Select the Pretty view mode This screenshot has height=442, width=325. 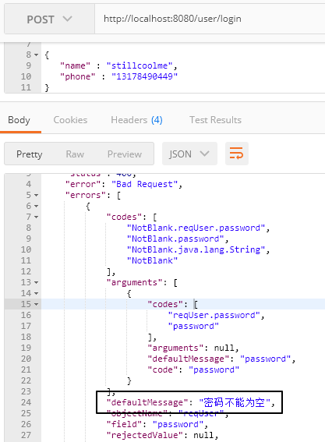click(x=30, y=154)
